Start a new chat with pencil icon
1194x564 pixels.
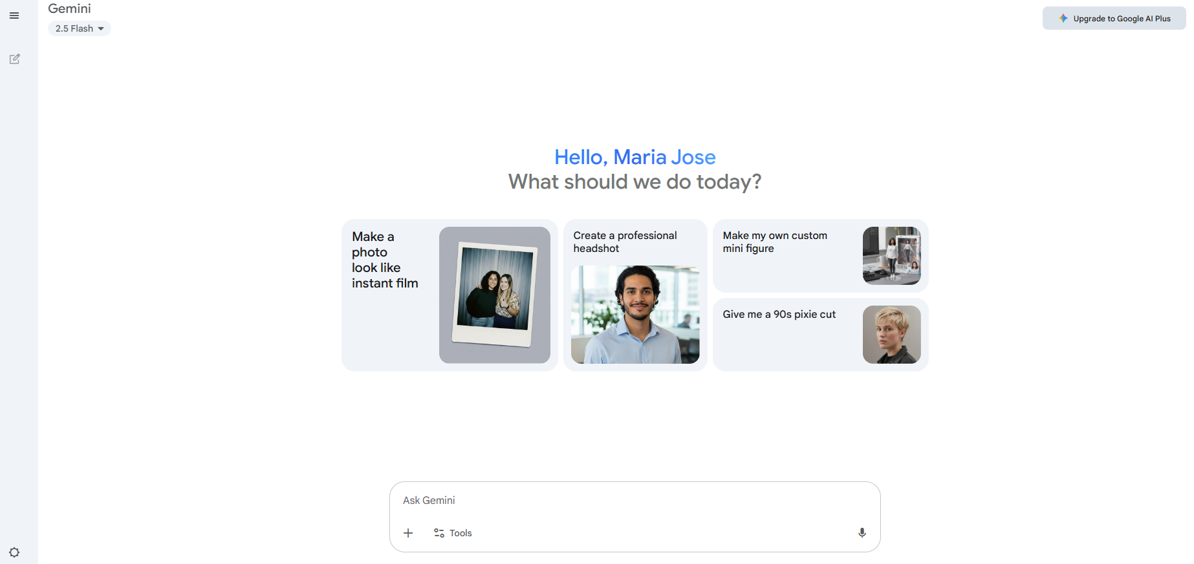(14, 59)
